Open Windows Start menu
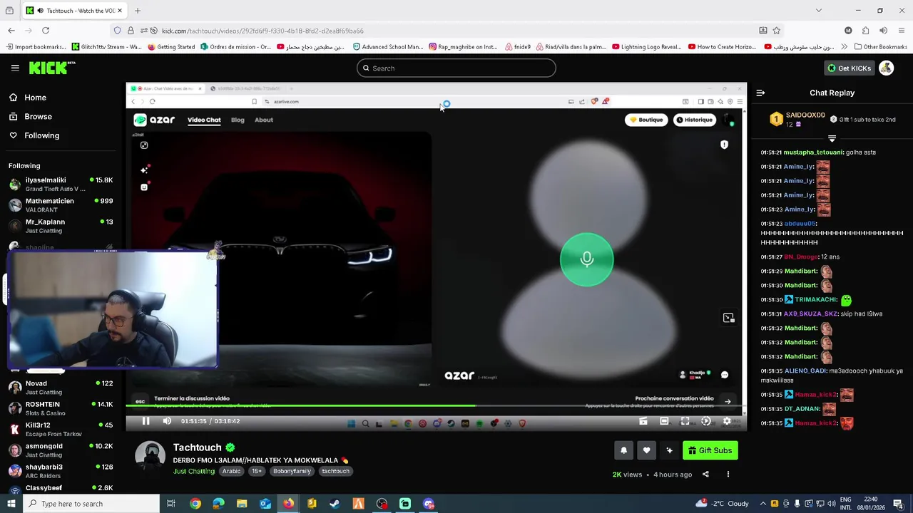 [11, 504]
